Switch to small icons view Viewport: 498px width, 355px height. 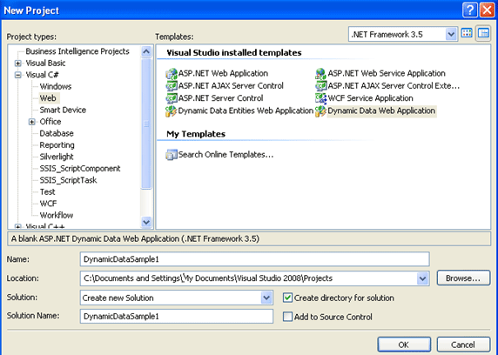tap(483, 33)
